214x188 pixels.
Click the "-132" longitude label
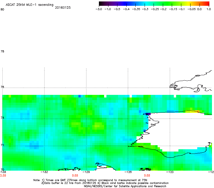[x=44, y=172]
